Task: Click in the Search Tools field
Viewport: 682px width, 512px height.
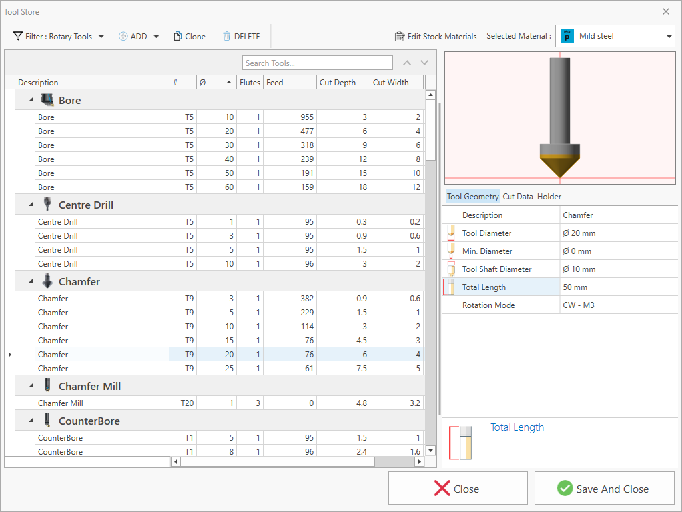Action: [x=317, y=63]
